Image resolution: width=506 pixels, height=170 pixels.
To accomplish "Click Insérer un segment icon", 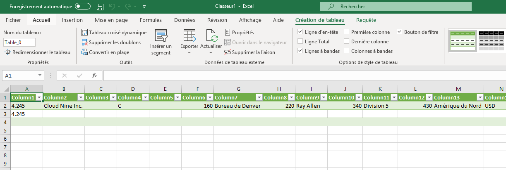I will 161,35.
